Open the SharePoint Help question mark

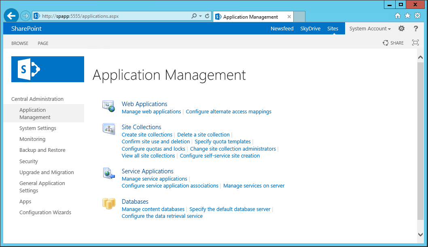(416, 28)
